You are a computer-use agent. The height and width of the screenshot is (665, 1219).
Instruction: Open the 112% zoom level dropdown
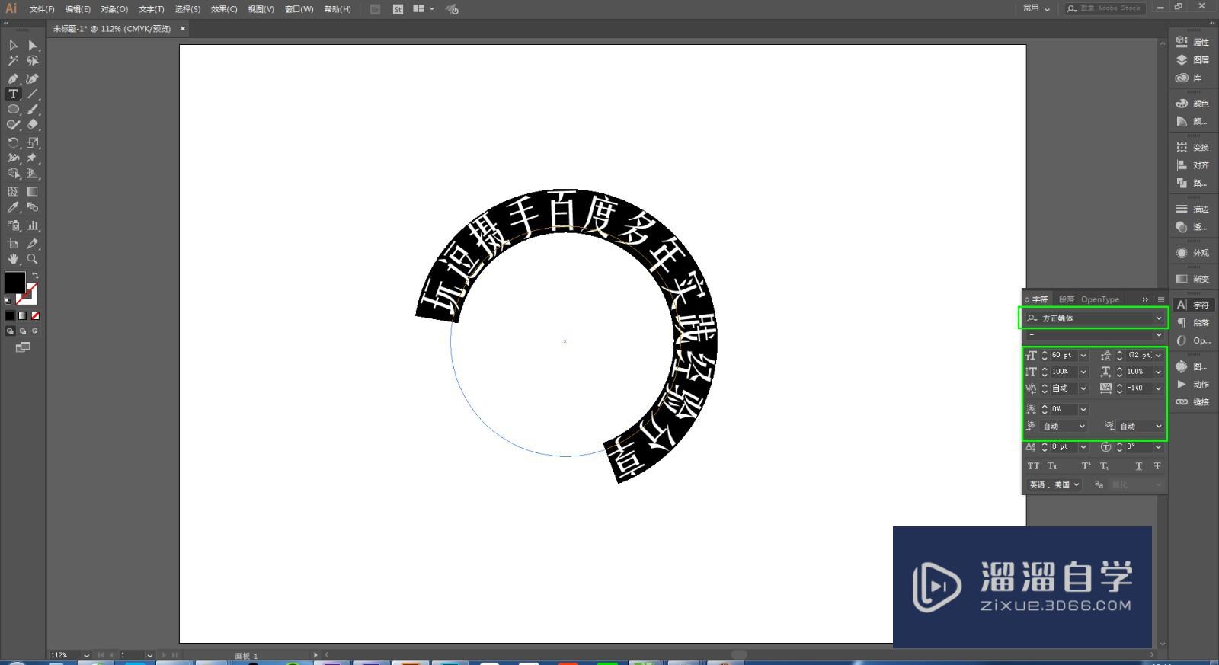pos(86,655)
